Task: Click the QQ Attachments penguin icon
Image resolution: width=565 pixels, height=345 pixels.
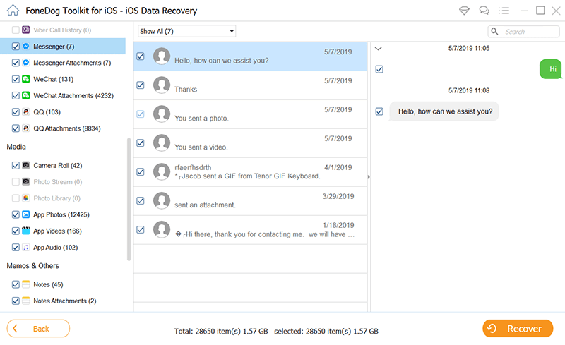Action: pos(26,128)
